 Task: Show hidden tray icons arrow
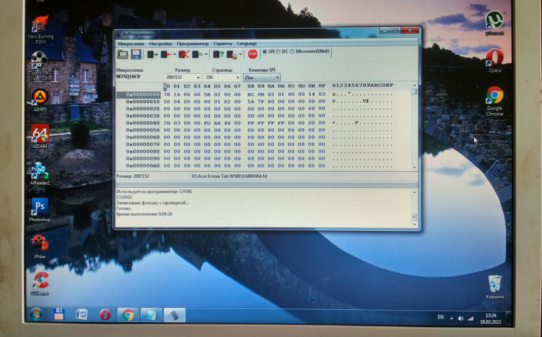(x=451, y=318)
